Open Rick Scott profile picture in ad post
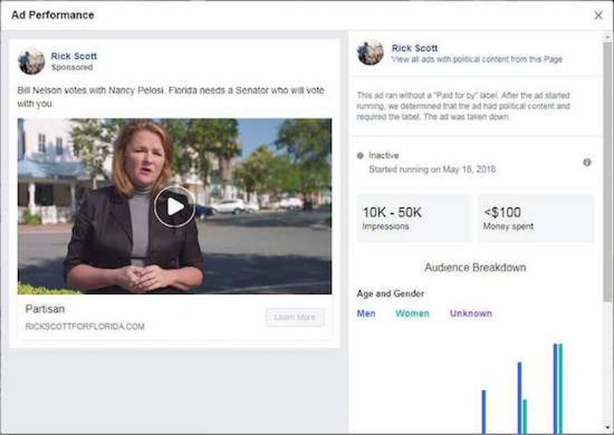614x435 pixels. 31,61
